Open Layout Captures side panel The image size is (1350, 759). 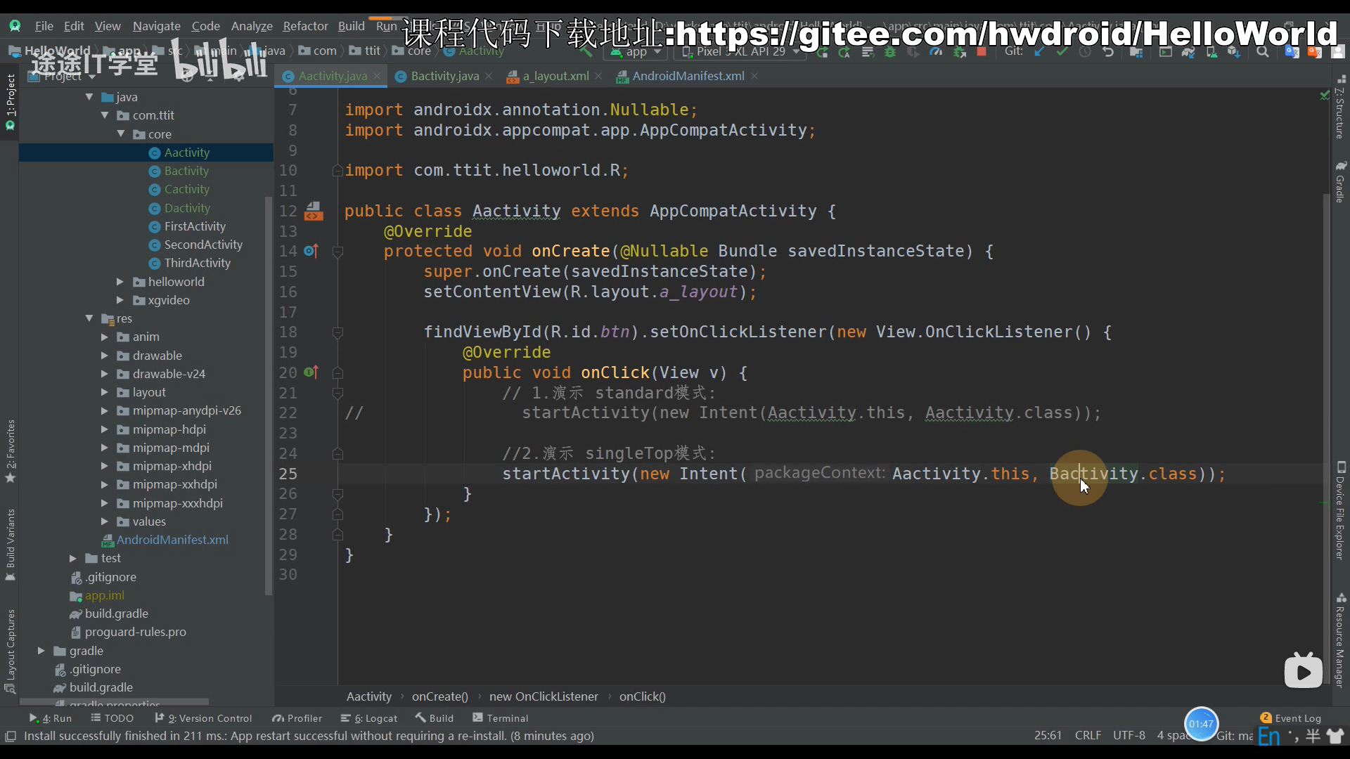tap(10, 651)
